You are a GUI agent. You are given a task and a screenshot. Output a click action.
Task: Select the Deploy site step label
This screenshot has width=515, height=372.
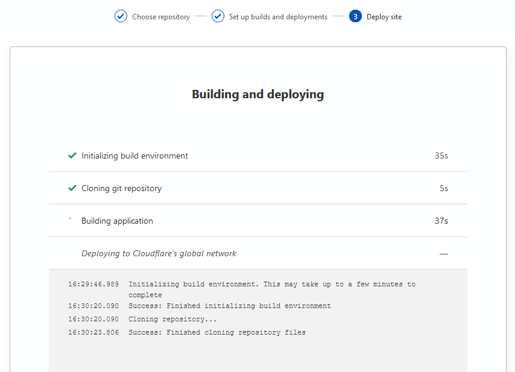pos(384,17)
